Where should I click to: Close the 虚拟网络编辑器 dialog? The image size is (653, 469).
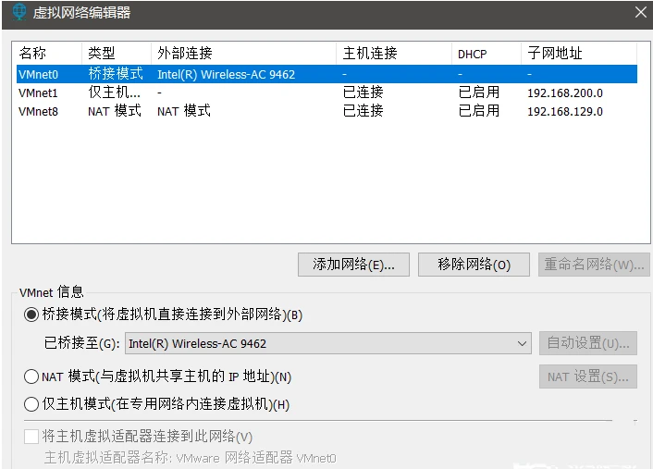click(x=641, y=12)
